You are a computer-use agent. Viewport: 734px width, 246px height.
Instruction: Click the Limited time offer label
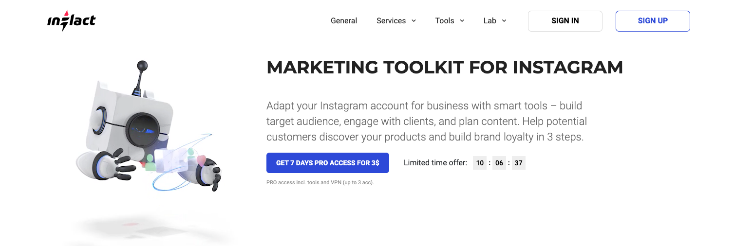[435, 163]
